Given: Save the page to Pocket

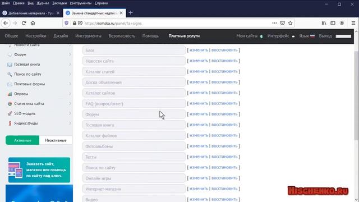Looking at the screenshot, I should pyautogui.click(x=283, y=23).
